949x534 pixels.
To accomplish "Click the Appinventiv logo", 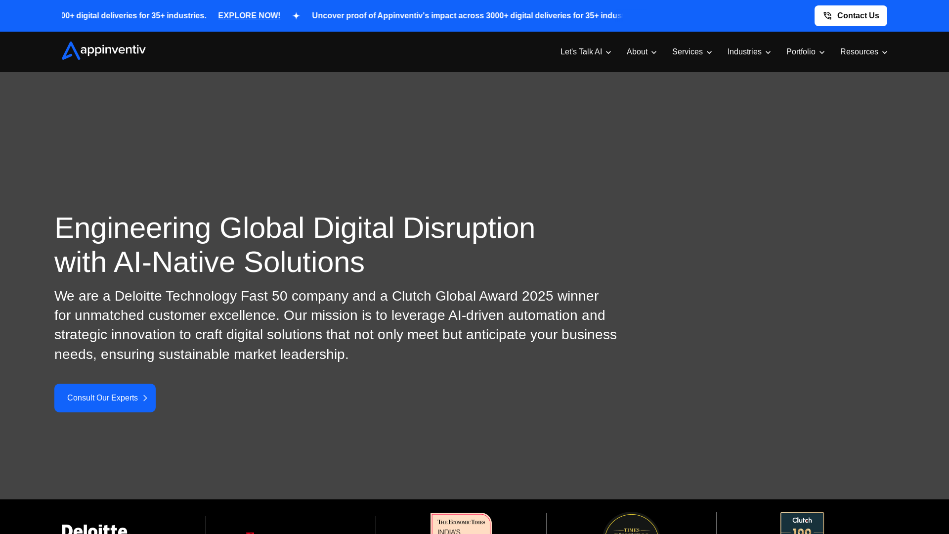I will 103,50.
